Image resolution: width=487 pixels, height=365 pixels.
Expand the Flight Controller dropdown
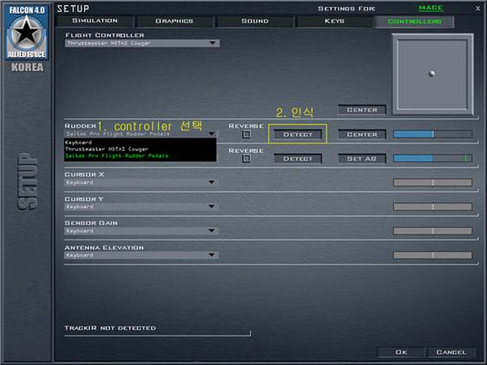click(x=143, y=43)
